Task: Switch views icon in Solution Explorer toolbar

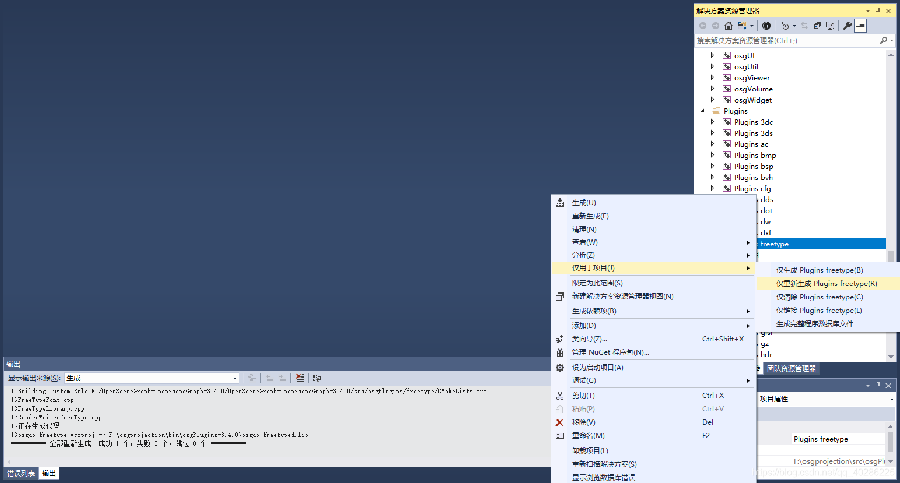Action: point(742,26)
